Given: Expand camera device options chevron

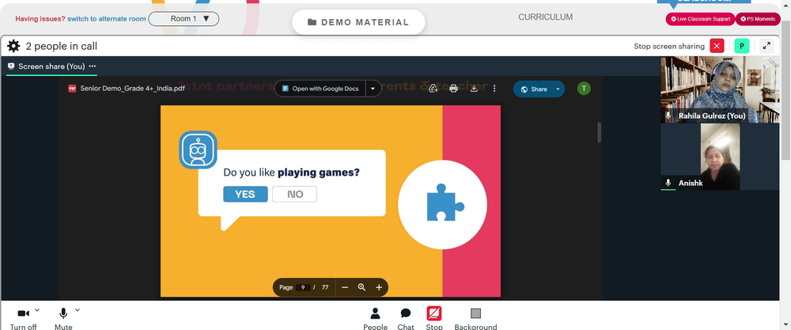Looking at the screenshot, I should point(37,309).
